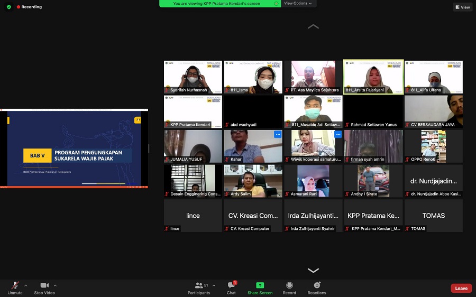The height and width of the screenshot is (297, 476).
Task: Click the Record icon
Action: [289, 285]
